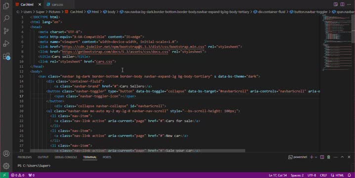Image resolution: width=355 pixels, height=178 pixels.
Task: Open the Extensions view
Action: tap(6, 56)
